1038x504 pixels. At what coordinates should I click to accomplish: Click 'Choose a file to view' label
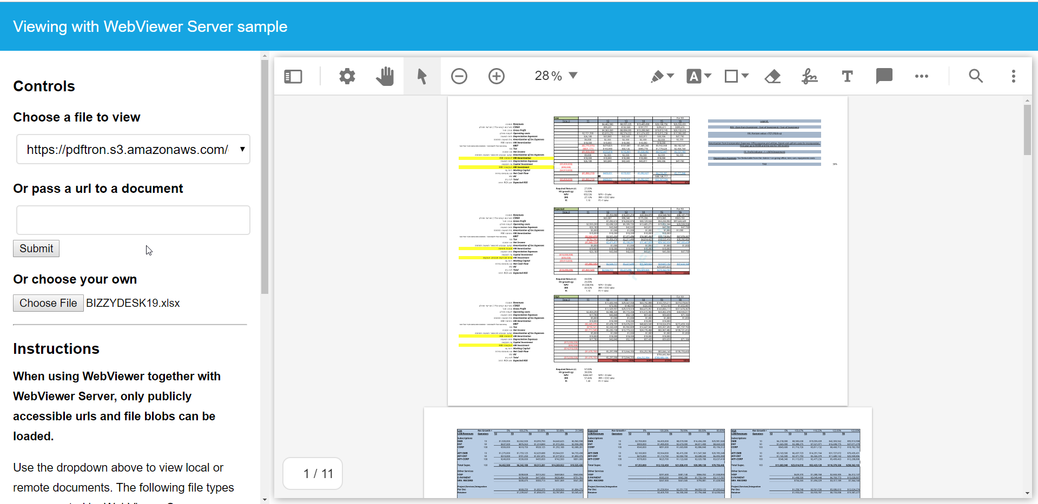click(x=77, y=117)
